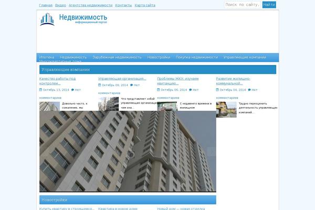The height and width of the screenshot is (210, 315).
Task: Click comment bubble icon of Октябрь 13 post
Action: 72,90
